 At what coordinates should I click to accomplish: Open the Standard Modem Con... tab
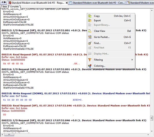(x=97, y=3)
